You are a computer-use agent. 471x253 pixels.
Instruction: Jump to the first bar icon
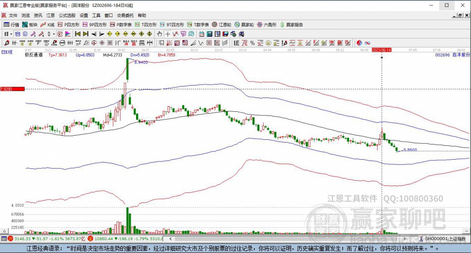tap(77, 34)
